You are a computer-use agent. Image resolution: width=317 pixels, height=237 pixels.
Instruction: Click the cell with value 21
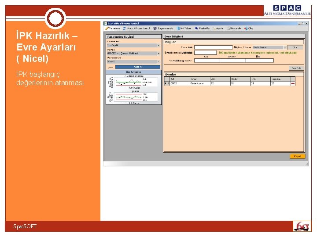(260, 83)
